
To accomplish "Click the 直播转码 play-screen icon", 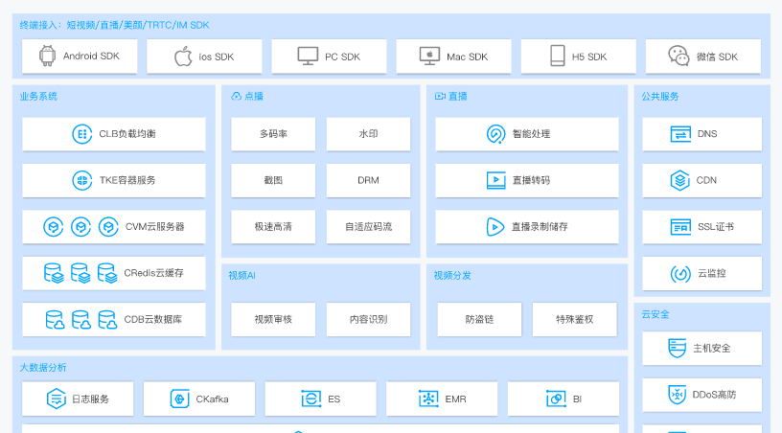I will tap(495, 180).
